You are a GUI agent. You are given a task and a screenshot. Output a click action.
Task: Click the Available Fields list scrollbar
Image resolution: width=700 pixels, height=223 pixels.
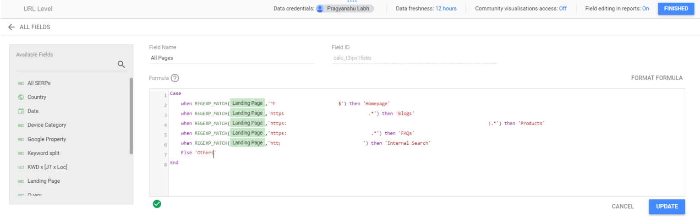131,116
